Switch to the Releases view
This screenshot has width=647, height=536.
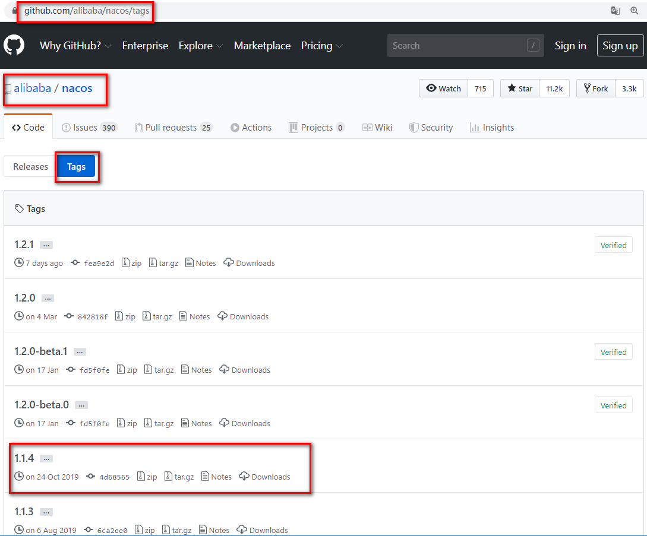coord(30,167)
